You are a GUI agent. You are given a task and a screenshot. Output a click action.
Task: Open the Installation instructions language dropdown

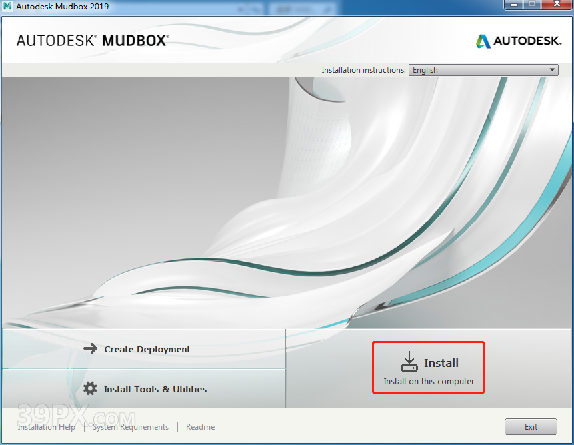pyautogui.click(x=483, y=70)
